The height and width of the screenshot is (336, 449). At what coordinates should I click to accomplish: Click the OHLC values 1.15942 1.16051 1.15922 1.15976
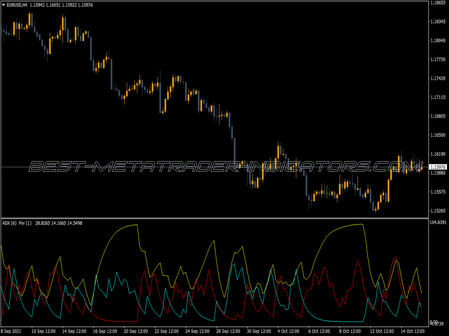point(61,5)
